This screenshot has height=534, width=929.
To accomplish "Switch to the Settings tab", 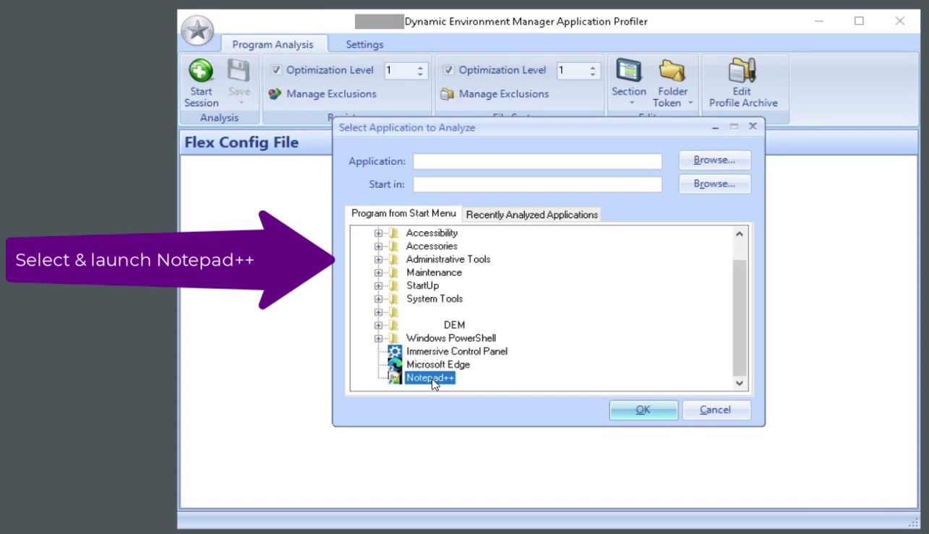I will point(364,44).
